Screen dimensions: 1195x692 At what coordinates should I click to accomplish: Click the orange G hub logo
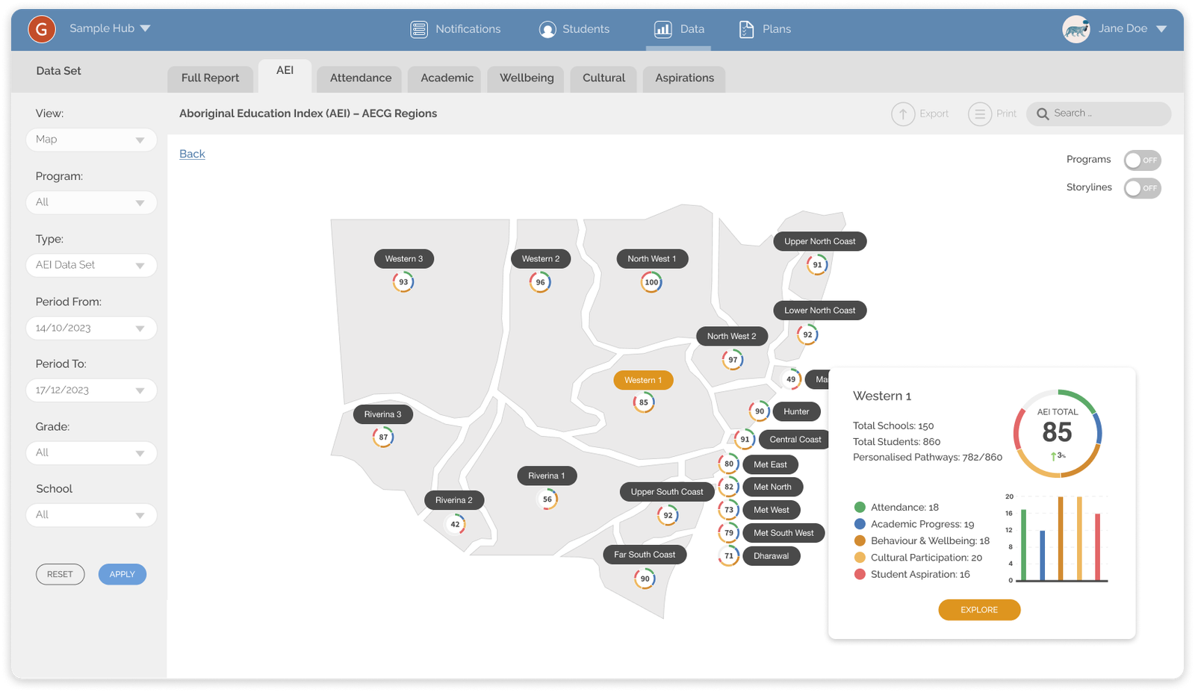tap(42, 29)
